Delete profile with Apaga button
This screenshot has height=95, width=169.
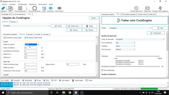coord(90,26)
